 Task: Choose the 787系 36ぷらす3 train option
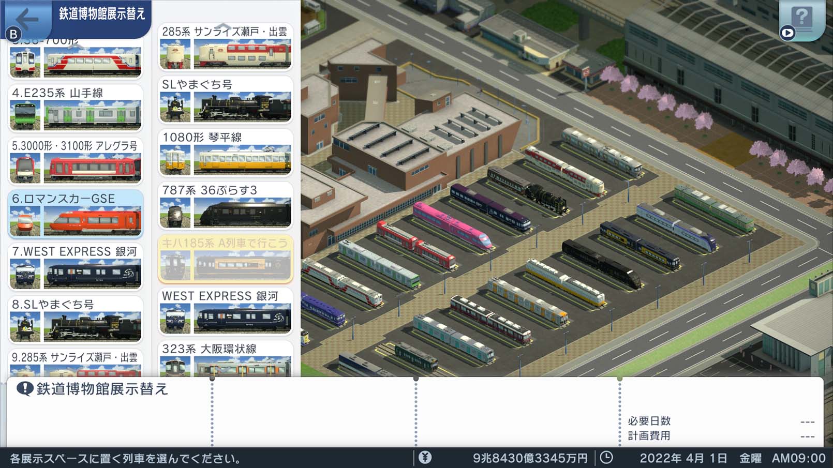coord(226,205)
